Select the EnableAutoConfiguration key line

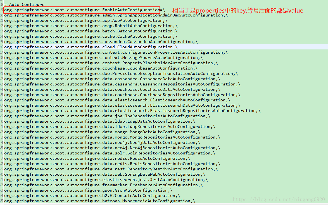click(84, 10)
